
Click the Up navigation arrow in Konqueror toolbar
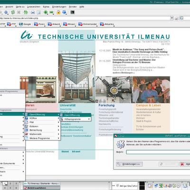[6, 12]
